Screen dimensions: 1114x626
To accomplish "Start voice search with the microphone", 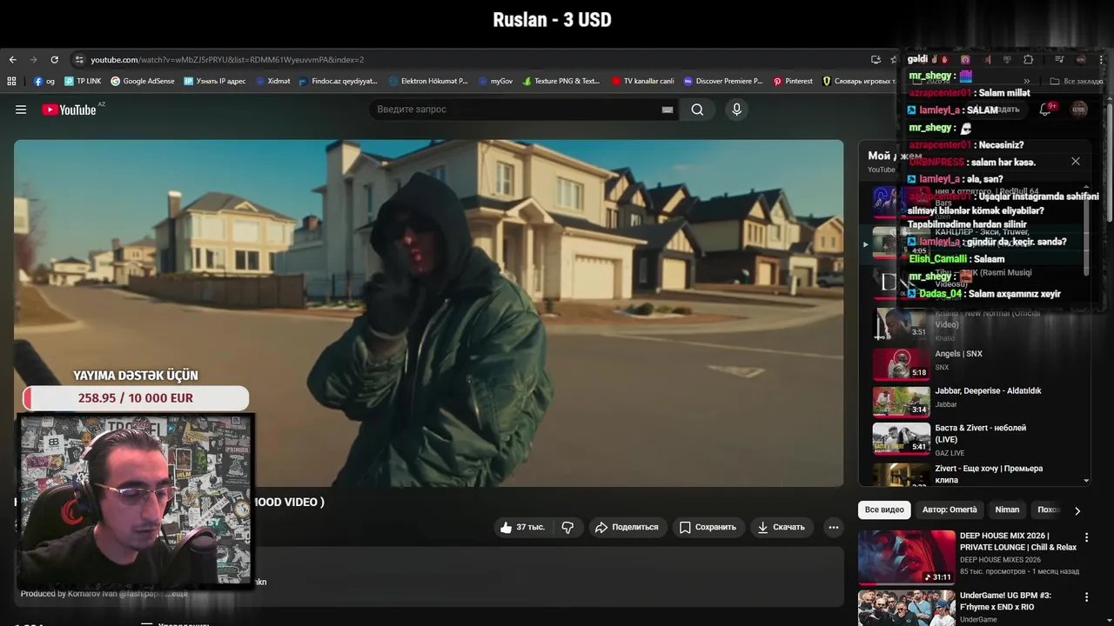I will tap(736, 110).
